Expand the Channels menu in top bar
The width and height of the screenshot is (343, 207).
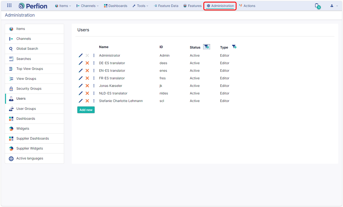[87, 6]
